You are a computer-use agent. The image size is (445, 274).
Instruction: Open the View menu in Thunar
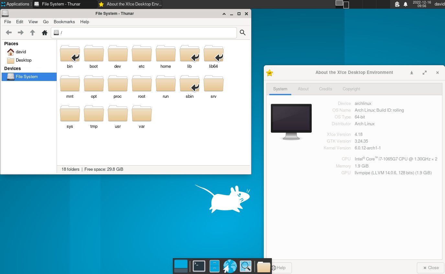tap(33, 22)
